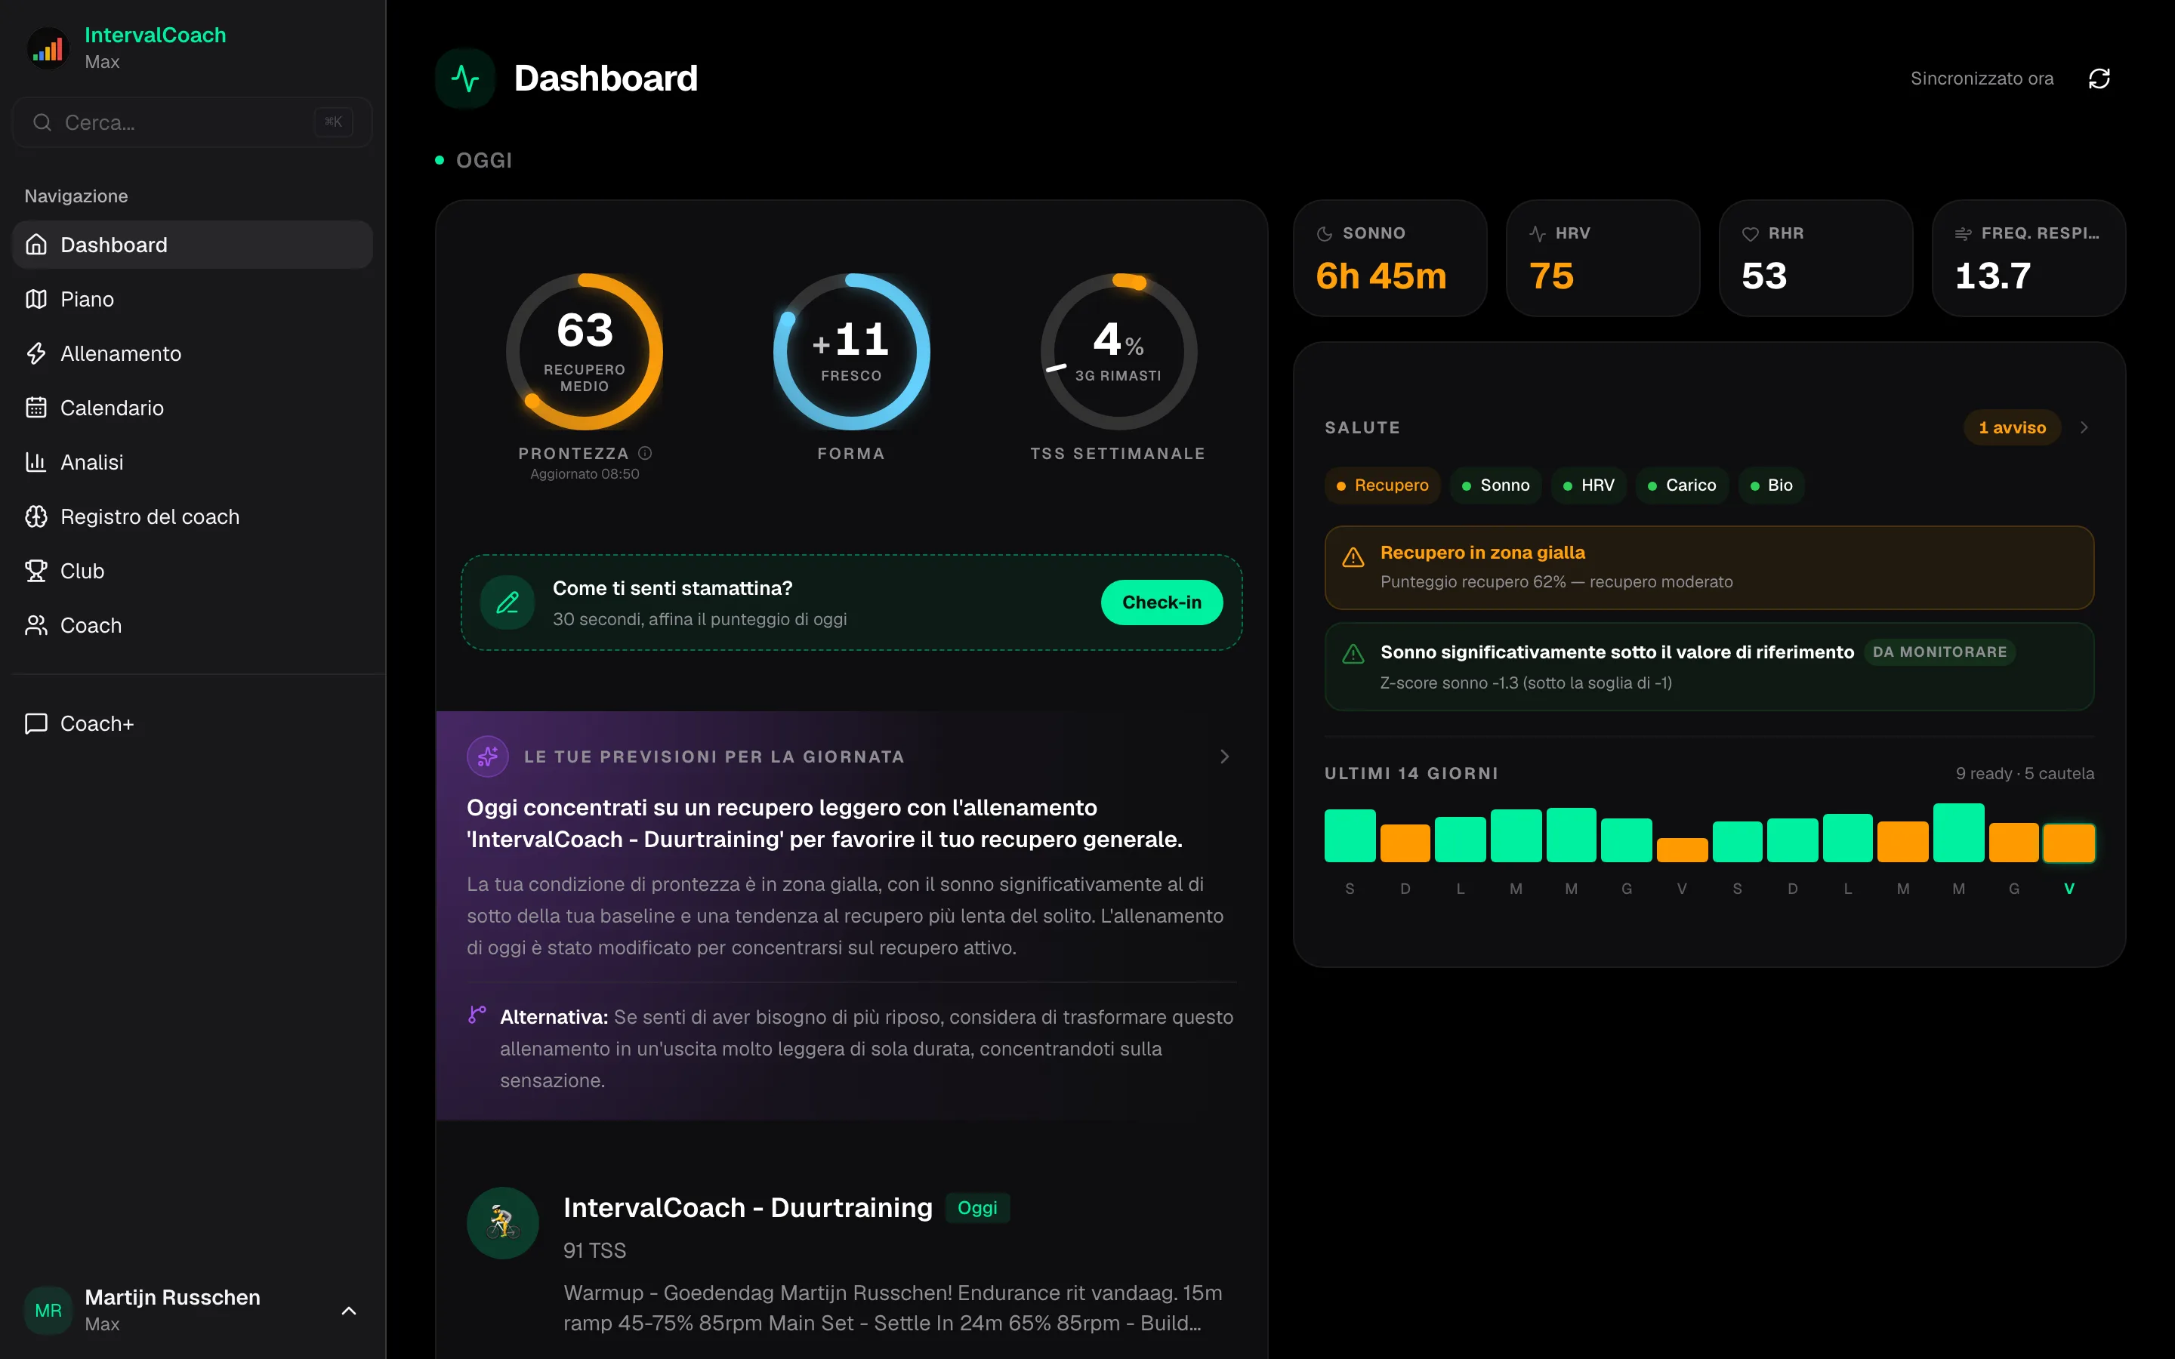Select the Recupero health chip

pyautogui.click(x=1382, y=485)
